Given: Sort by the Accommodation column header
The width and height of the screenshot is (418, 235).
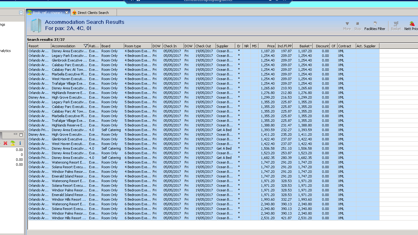Looking at the screenshot, I should (70, 46).
